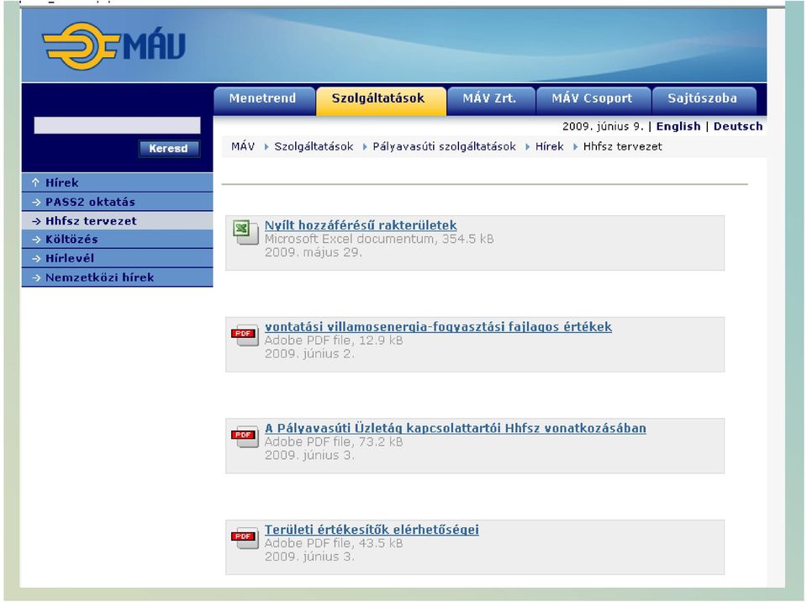Click the text 'Microsoft Excel documentum, 354.5 kB'
This screenshot has height=602, width=807.
(x=379, y=239)
